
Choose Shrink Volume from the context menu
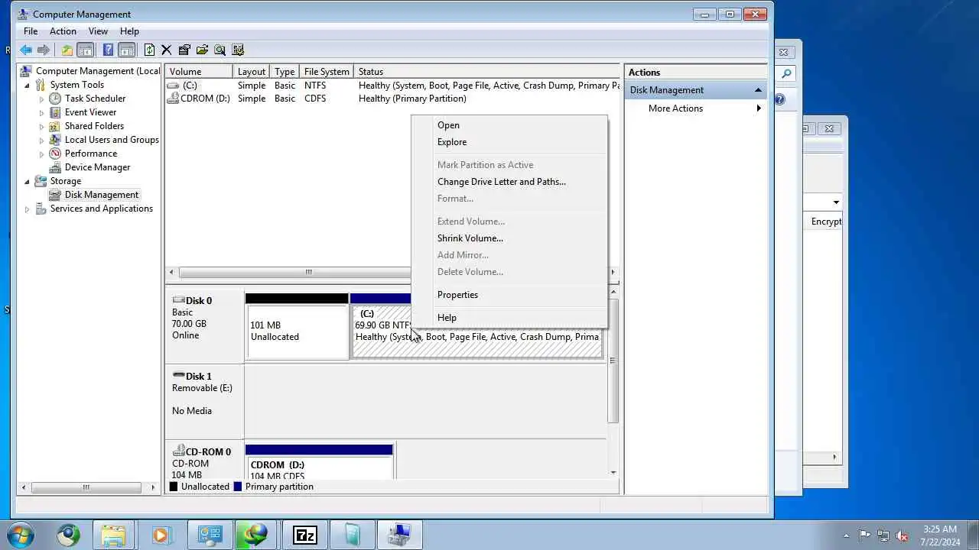click(x=509, y=238)
